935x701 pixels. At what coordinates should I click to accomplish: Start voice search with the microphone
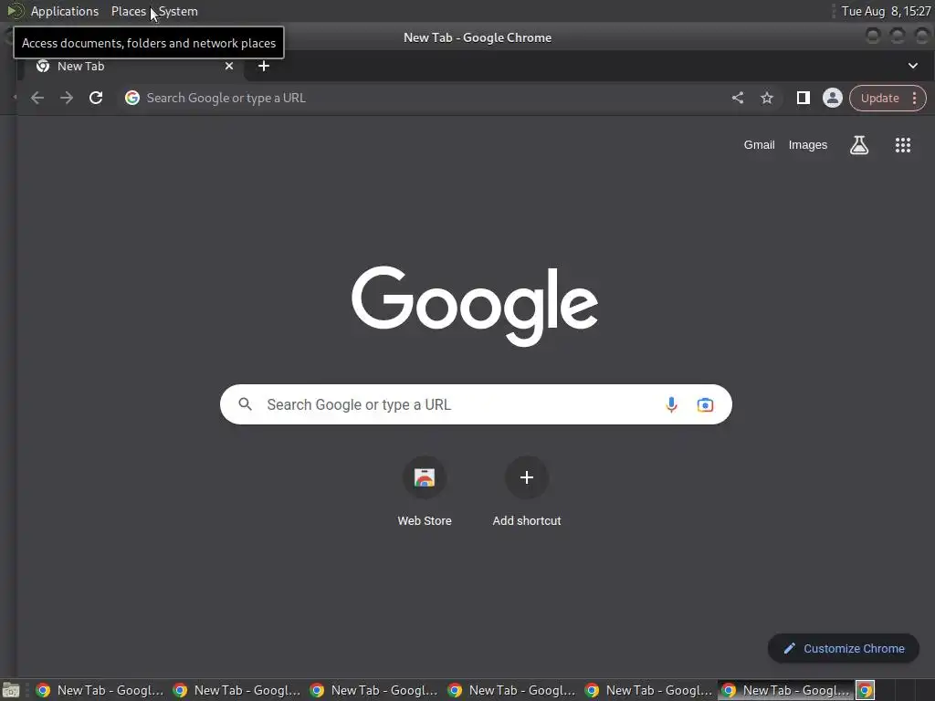click(x=671, y=404)
